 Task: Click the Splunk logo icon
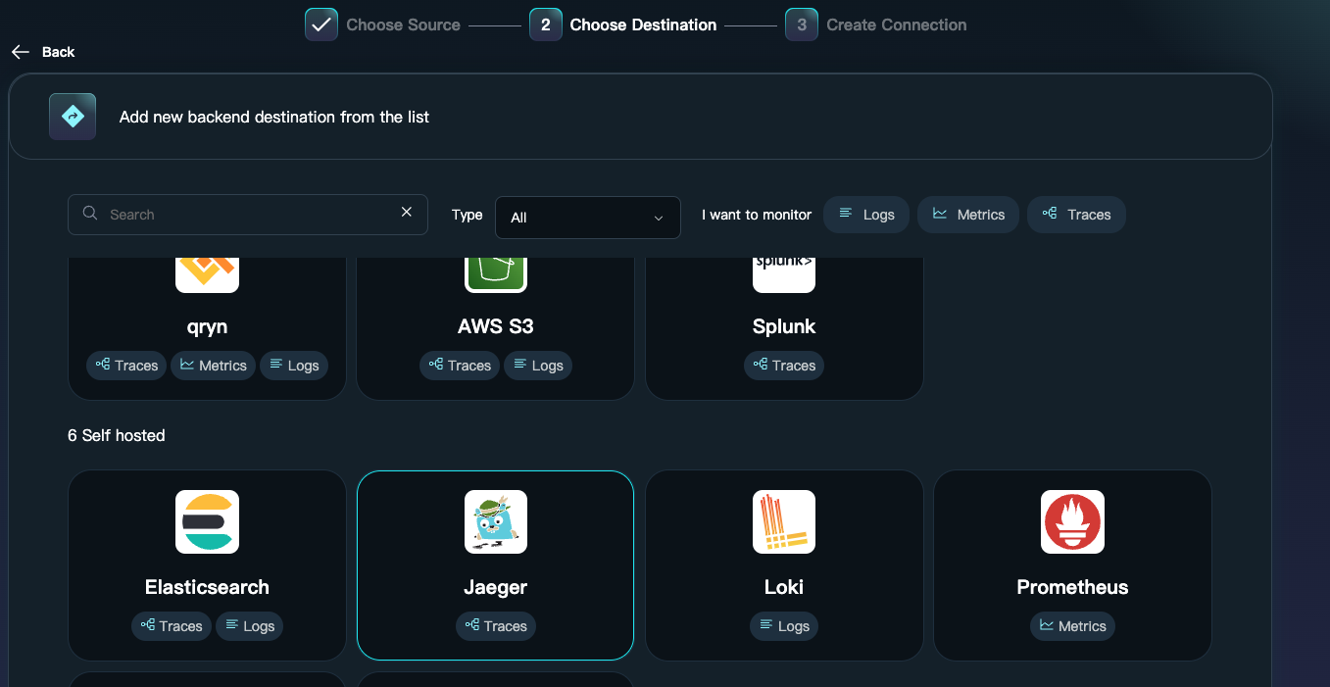point(783,272)
